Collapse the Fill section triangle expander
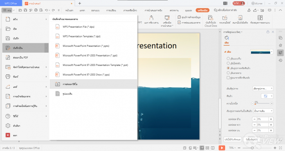 click(225, 52)
